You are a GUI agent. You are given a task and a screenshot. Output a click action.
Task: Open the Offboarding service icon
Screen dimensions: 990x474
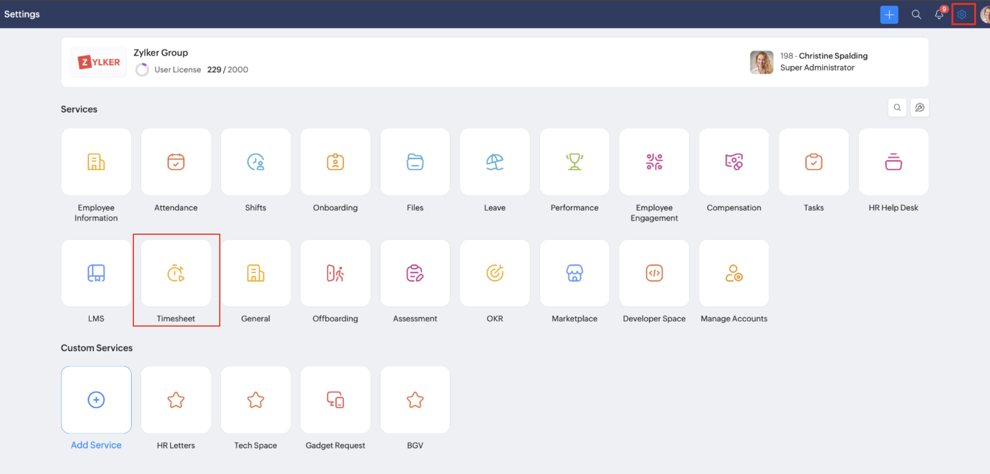(x=335, y=273)
